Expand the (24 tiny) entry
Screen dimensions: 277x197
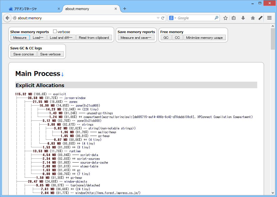pos(65,189)
